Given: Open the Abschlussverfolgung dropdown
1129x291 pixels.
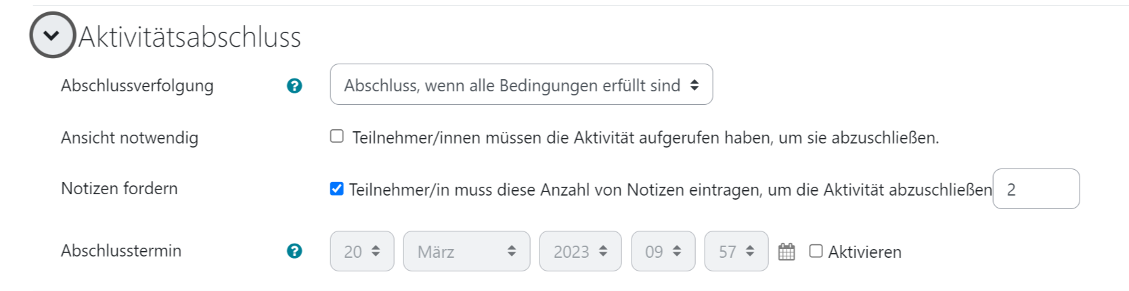Looking at the screenshot, I should [521, 85].
